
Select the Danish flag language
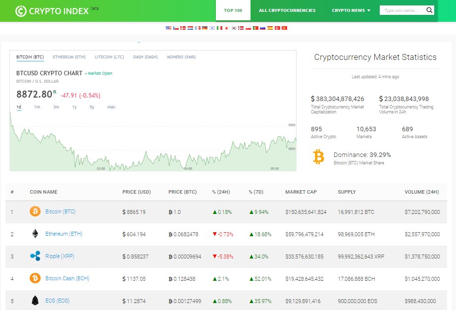click(x=183, y=28)
